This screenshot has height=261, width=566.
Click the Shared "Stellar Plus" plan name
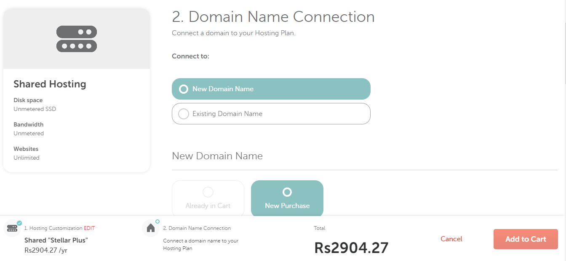(x=56, y=240)
